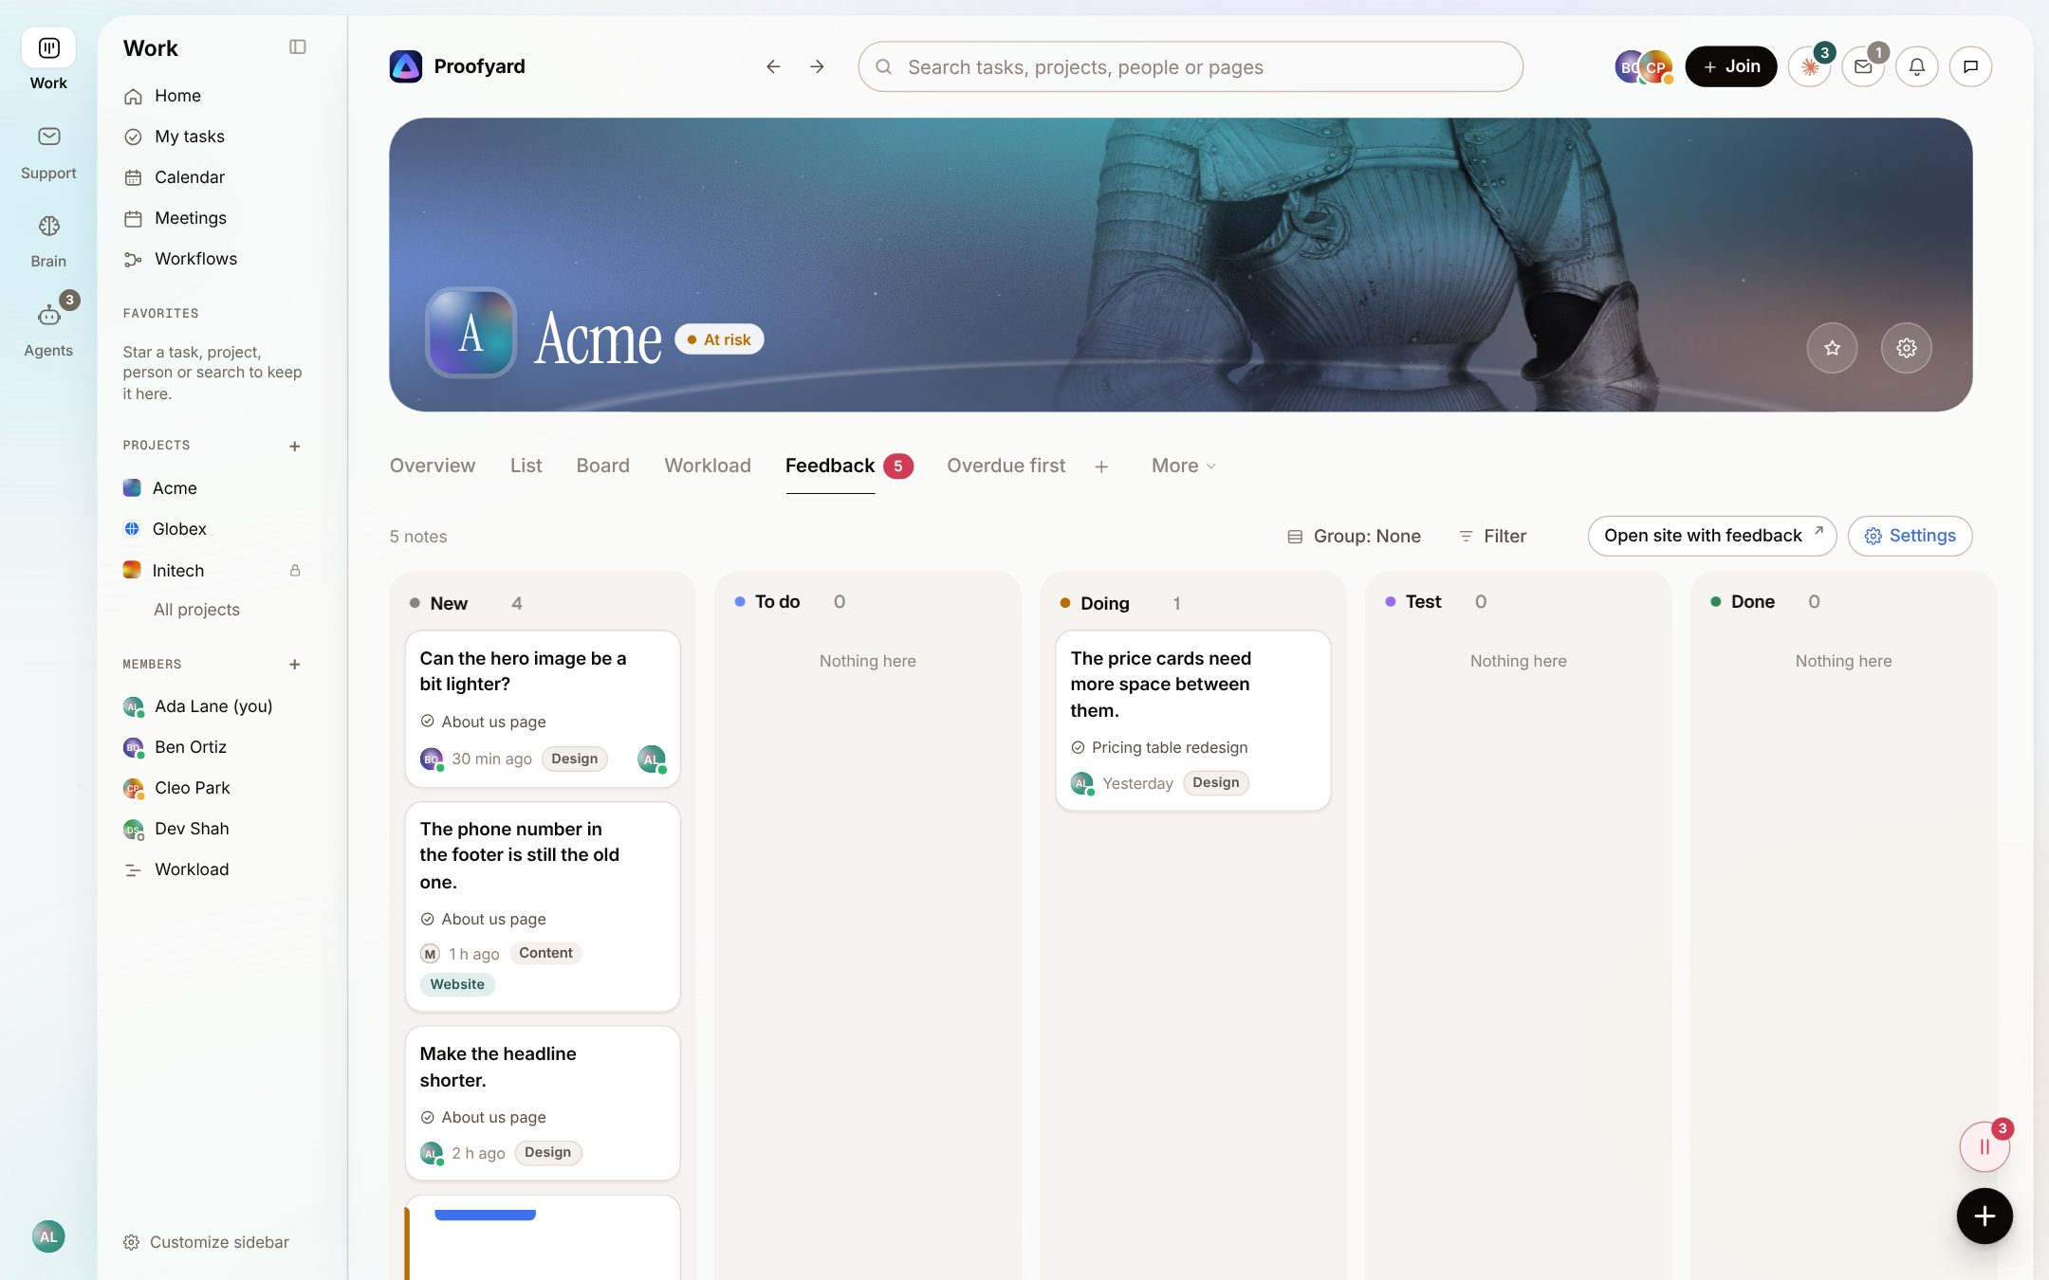The width and height of the screenshot is (2049, 1280).
Task: Click the red pause widget icon
Action: coord(1984,1147)
